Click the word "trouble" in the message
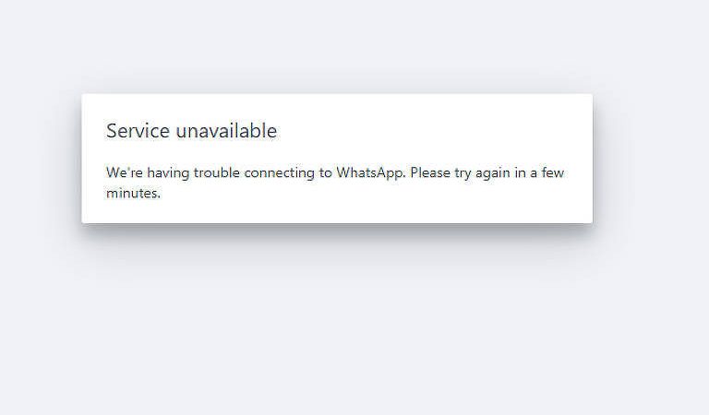Image resolution: width=709 pixels, height=415 pixels. coord(217,172)
